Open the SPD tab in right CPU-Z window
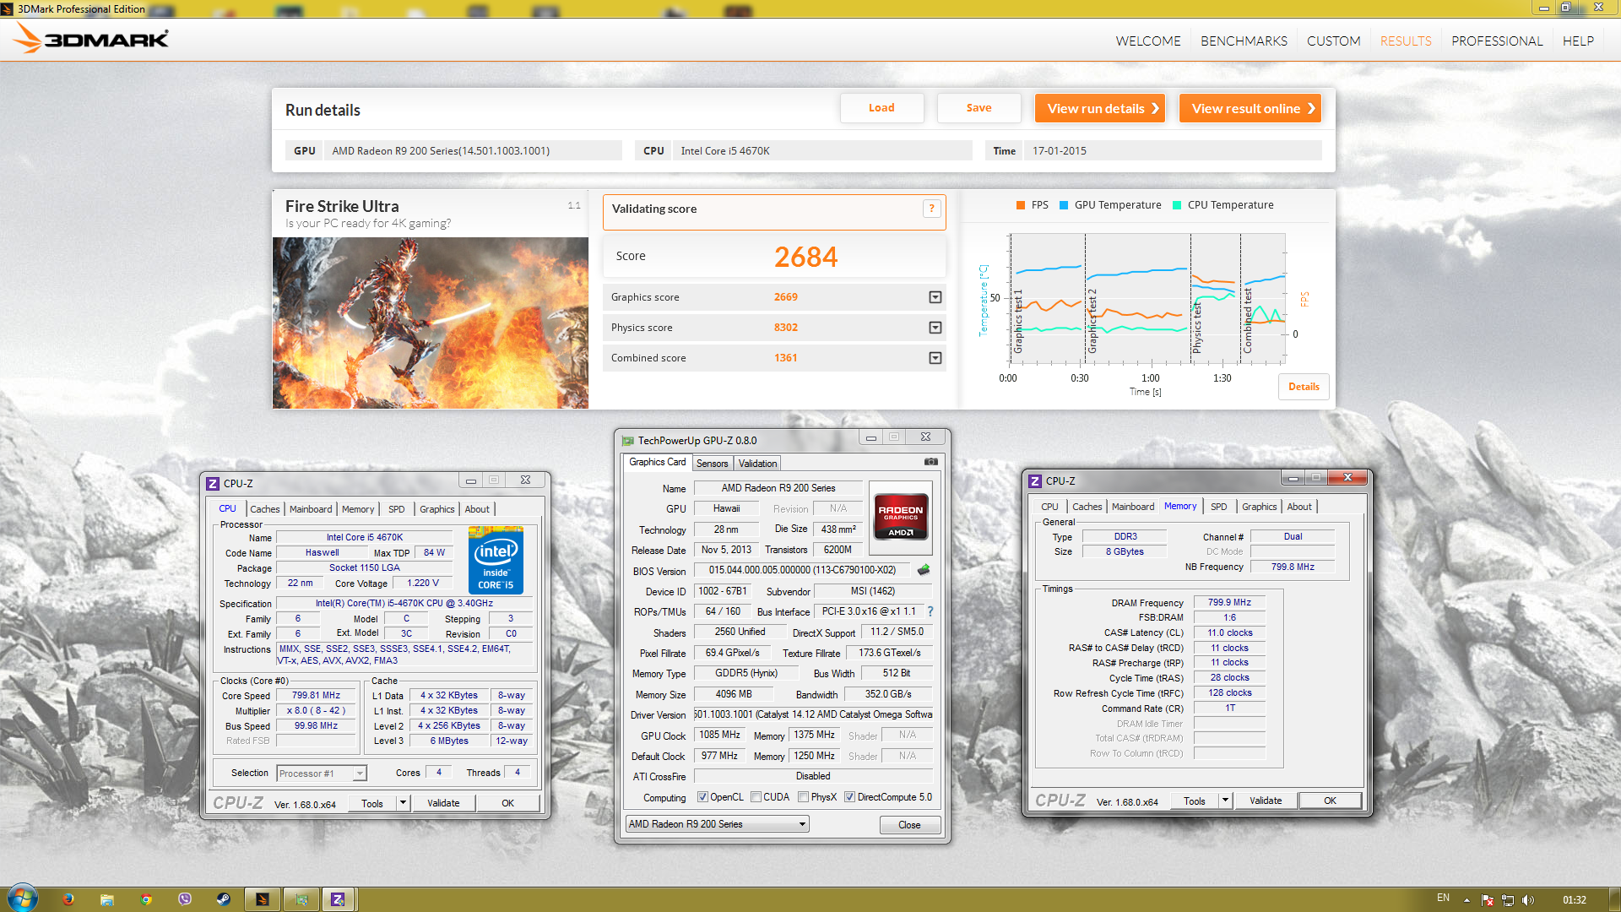1621x912 pixels. click(x=1218, y=507)
